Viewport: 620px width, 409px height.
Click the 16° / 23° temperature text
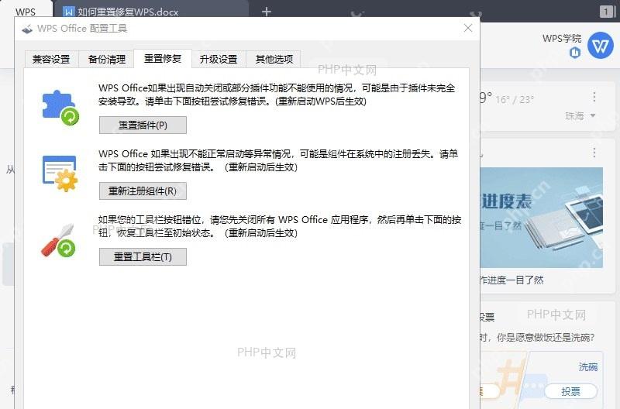(x=515, y=100)
